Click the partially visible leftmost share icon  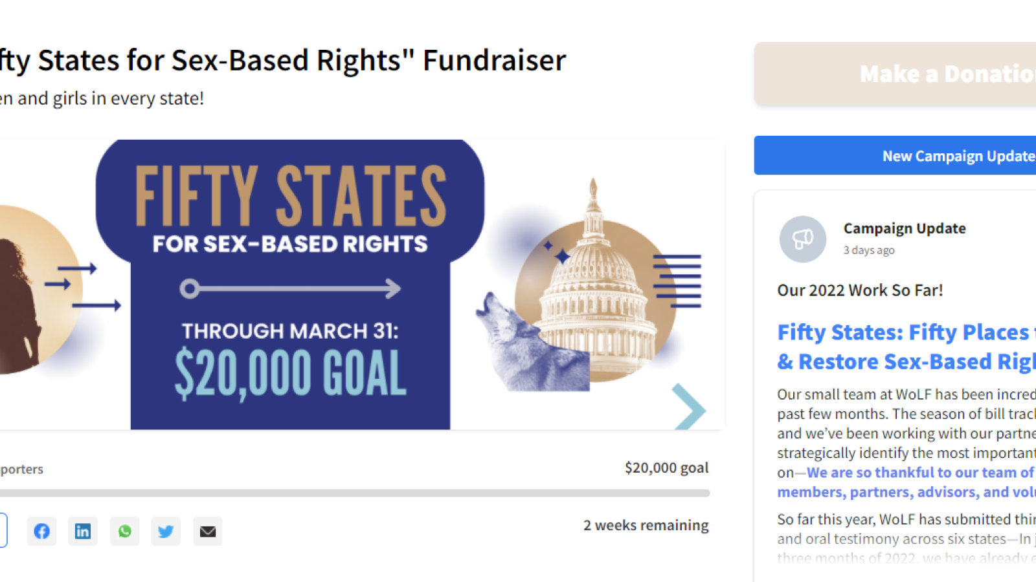(3, 531)
